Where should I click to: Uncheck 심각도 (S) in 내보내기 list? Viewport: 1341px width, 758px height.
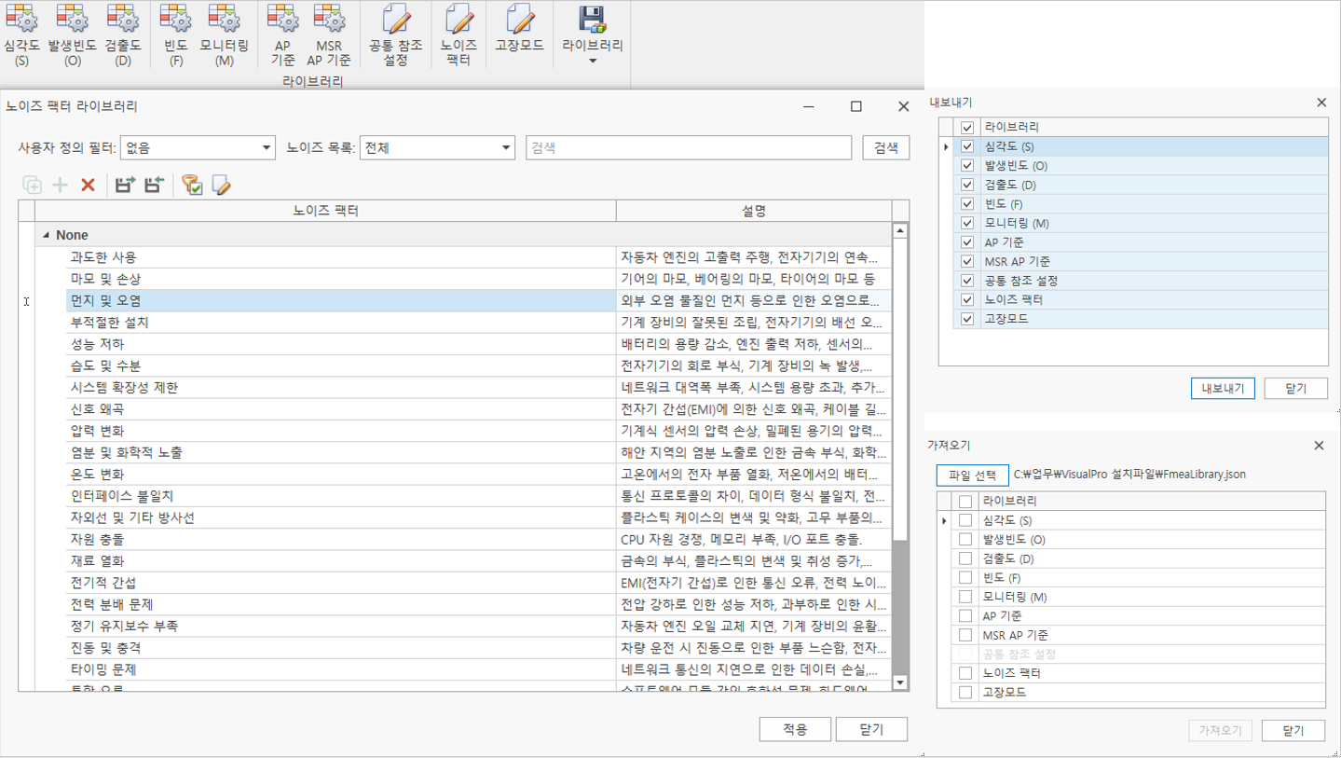click(967, 146)
